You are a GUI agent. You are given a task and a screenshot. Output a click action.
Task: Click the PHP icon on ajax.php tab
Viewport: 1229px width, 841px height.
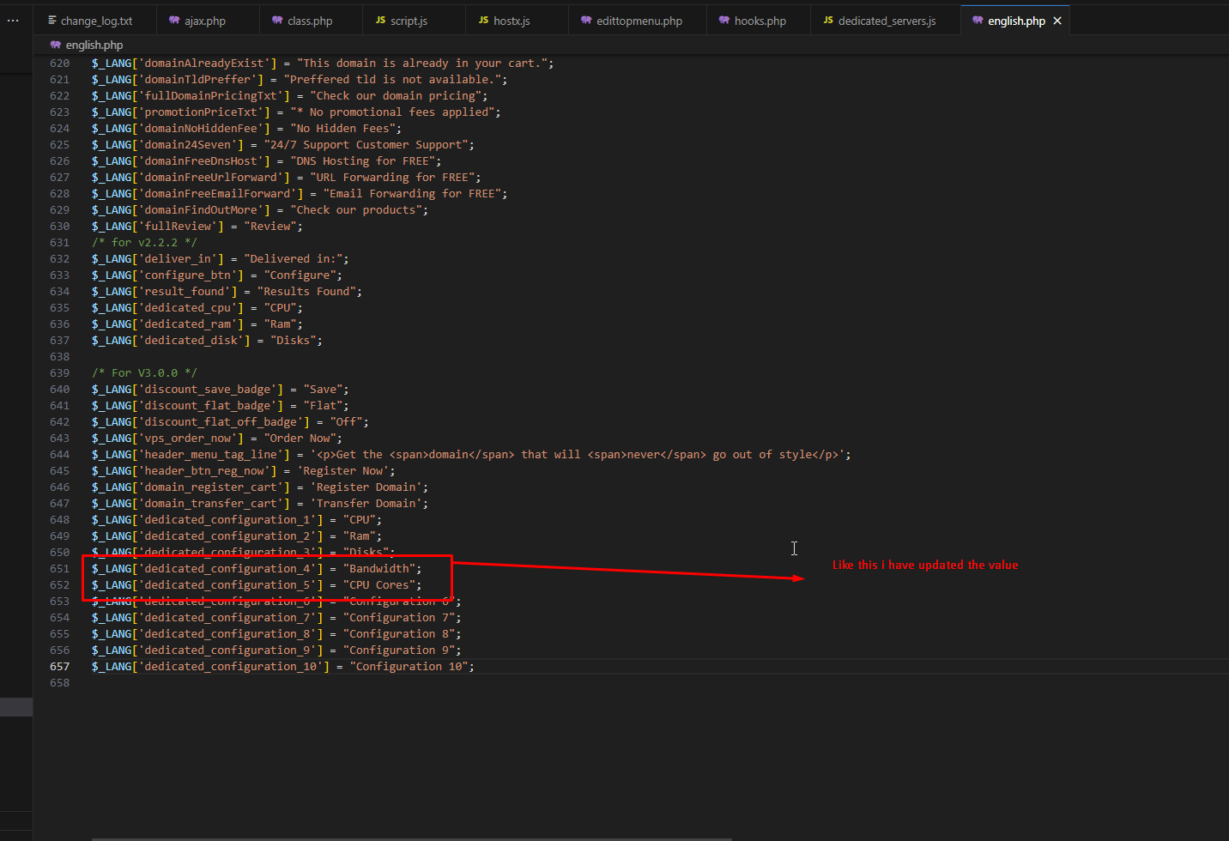[x=174, y=21]
